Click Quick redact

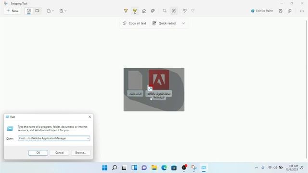165,24
